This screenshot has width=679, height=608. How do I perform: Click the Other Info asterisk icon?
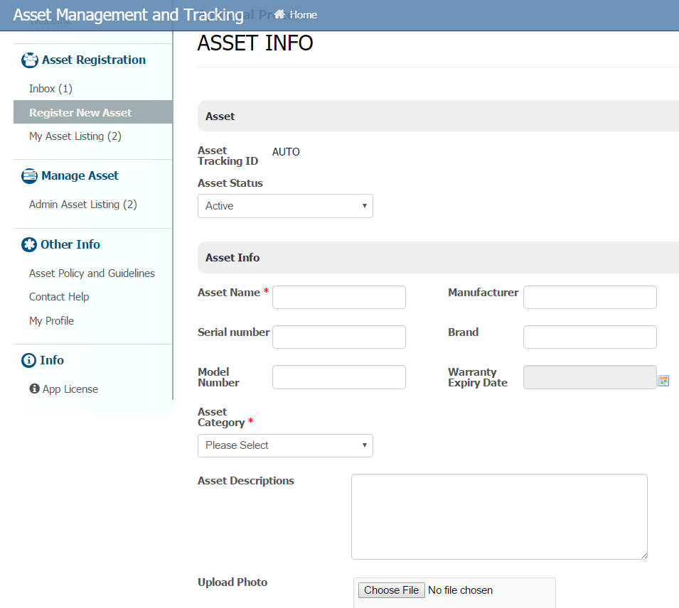(29, 245)
